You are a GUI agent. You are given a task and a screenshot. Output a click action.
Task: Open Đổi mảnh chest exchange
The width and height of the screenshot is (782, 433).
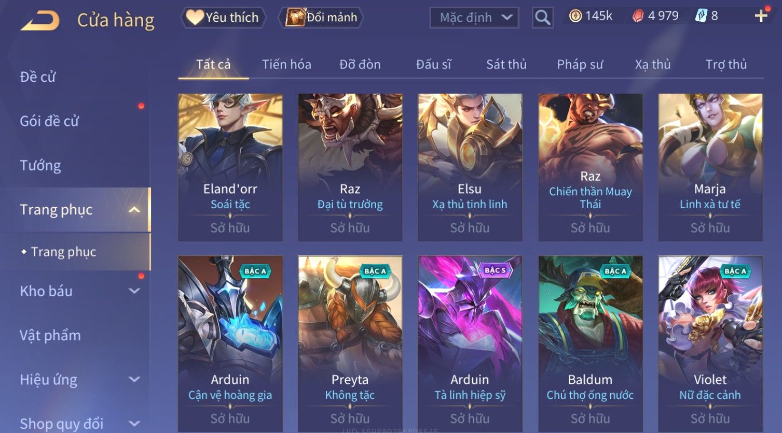321,18
